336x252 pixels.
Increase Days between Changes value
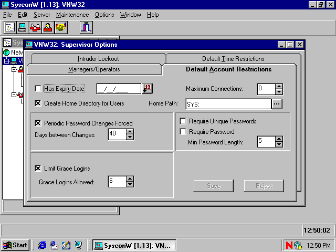coord(130,131)
